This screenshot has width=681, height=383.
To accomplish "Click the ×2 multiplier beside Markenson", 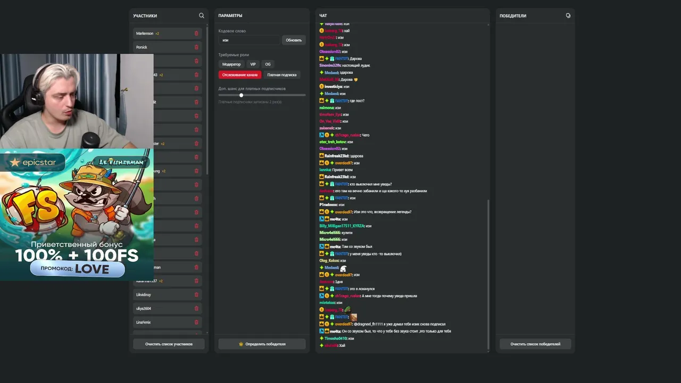I will pos(157,34).
